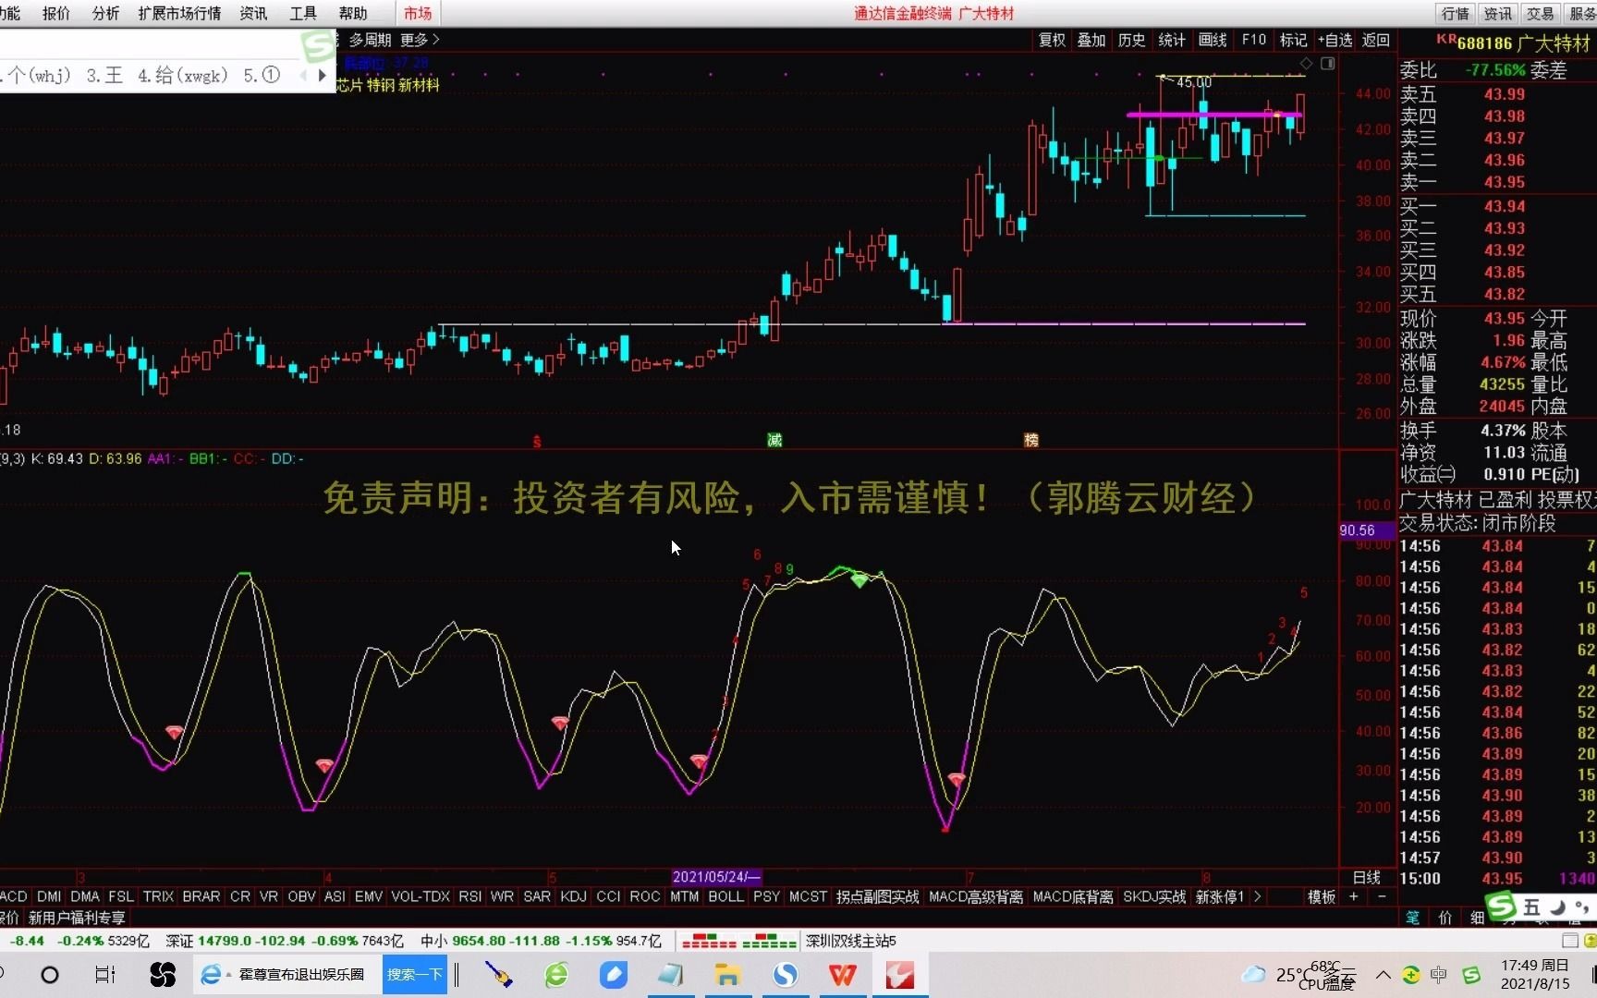Click the 2021/05/24 date timeline marker
The width and height of the screenshot is (1597, 998).
[x=717, y=876]
